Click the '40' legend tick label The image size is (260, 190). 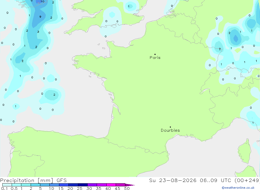pos(108,188)
